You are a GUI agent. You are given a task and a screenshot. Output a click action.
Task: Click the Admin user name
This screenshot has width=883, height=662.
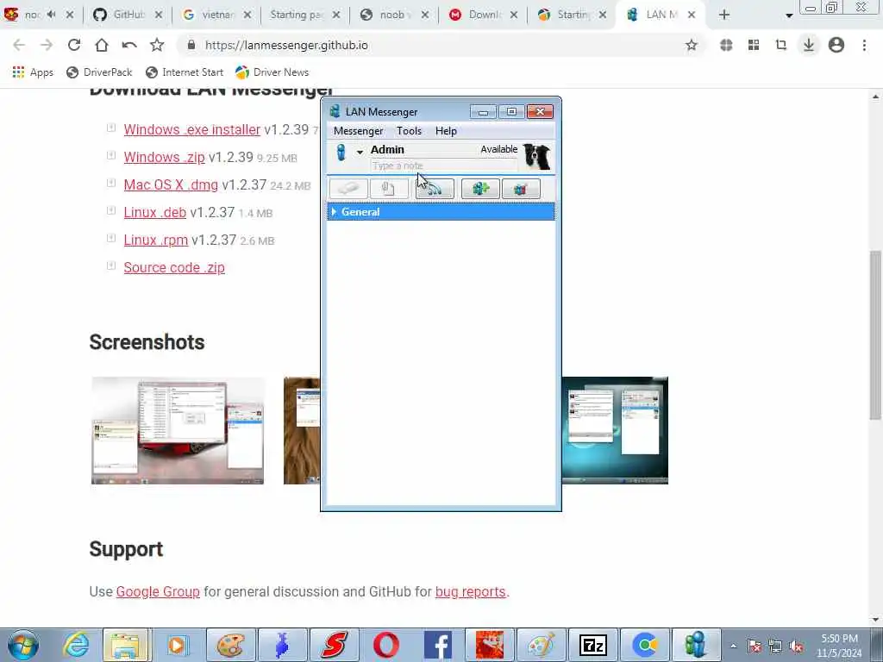[387, 150]
